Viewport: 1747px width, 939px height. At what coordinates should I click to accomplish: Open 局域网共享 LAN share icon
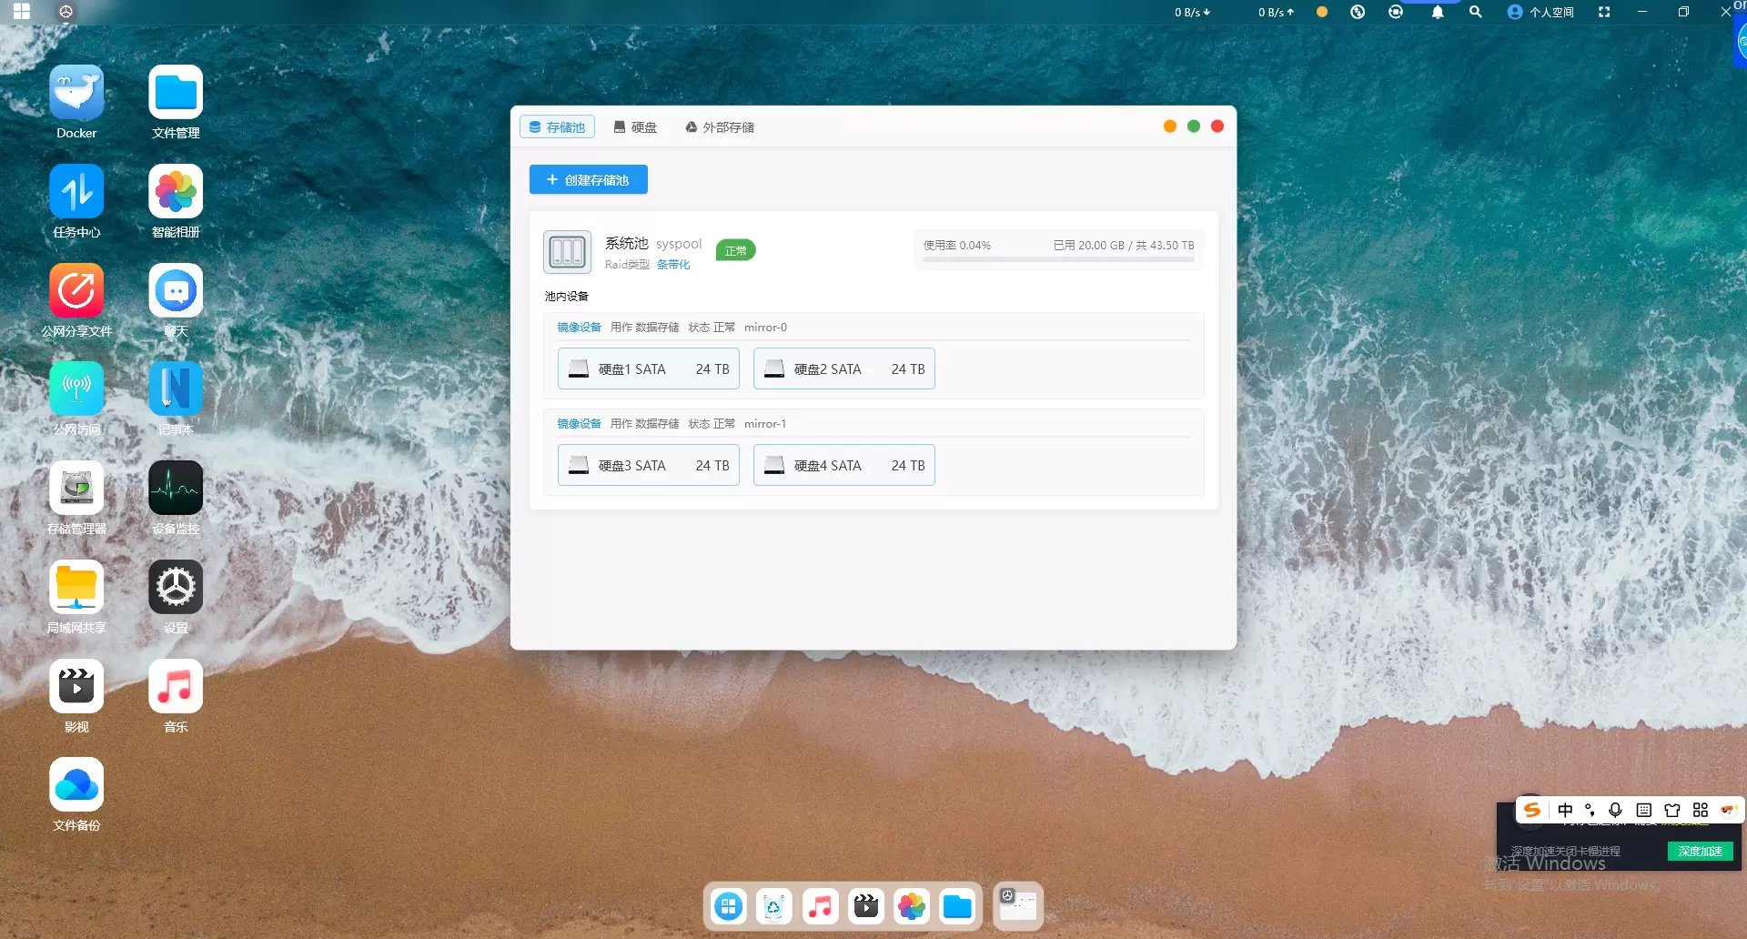click(x=76, y=588)
